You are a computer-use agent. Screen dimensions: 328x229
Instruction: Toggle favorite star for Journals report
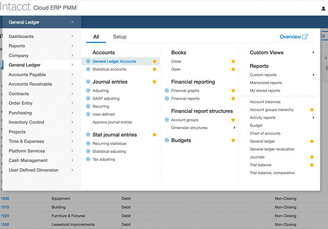[312, 157]
